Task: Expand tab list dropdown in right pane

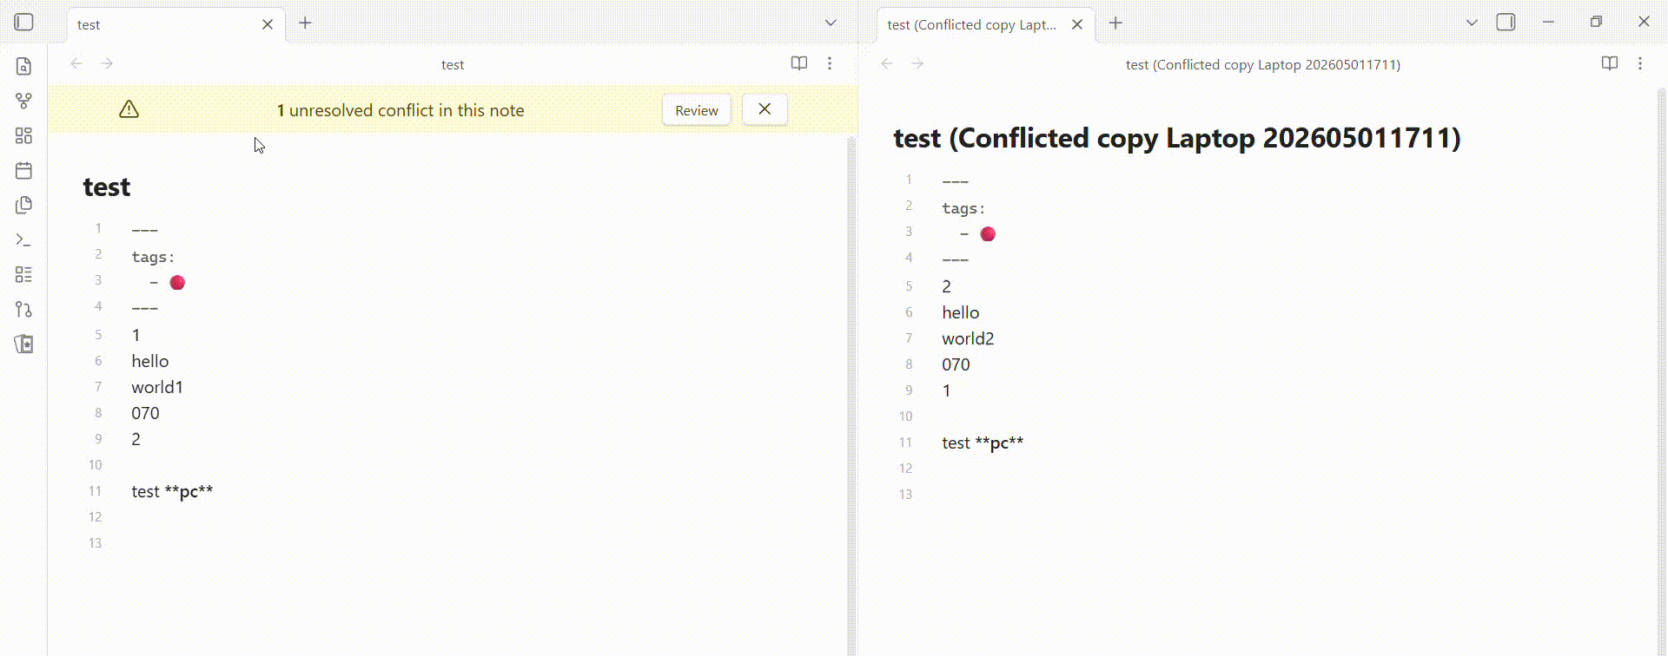Action: (x=1472, y=23)
